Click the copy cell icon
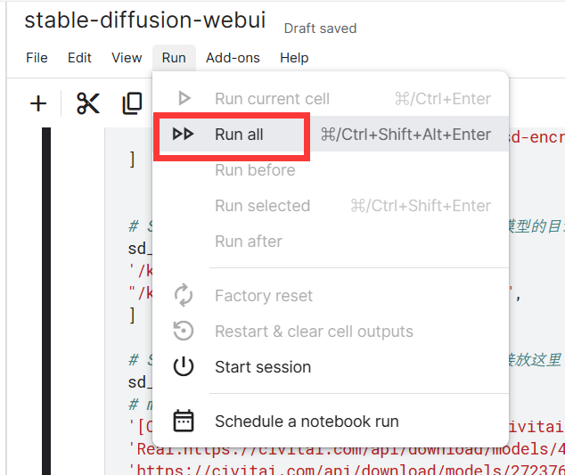This screenshot has width=565, height=475. [x=132, y=103]
